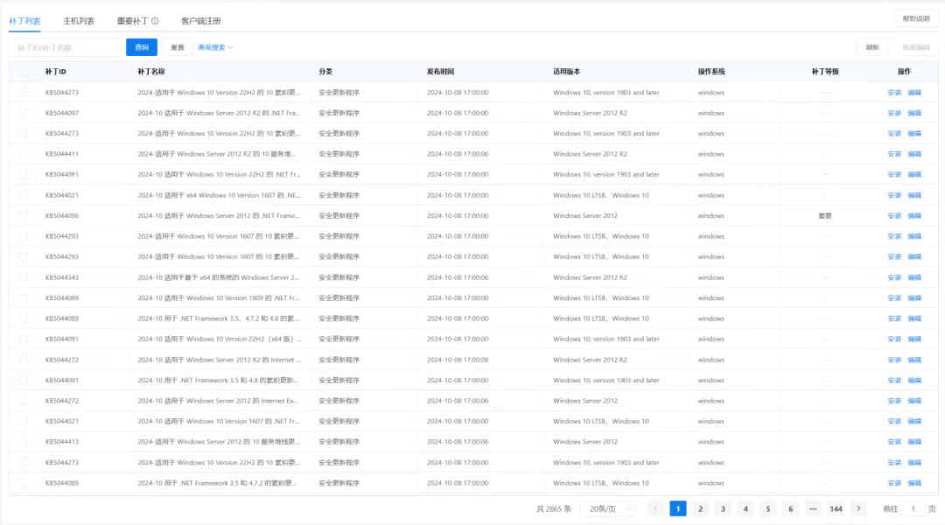Click 安装 for patch KB5044096
945x525 pixels.
point(893,215)
